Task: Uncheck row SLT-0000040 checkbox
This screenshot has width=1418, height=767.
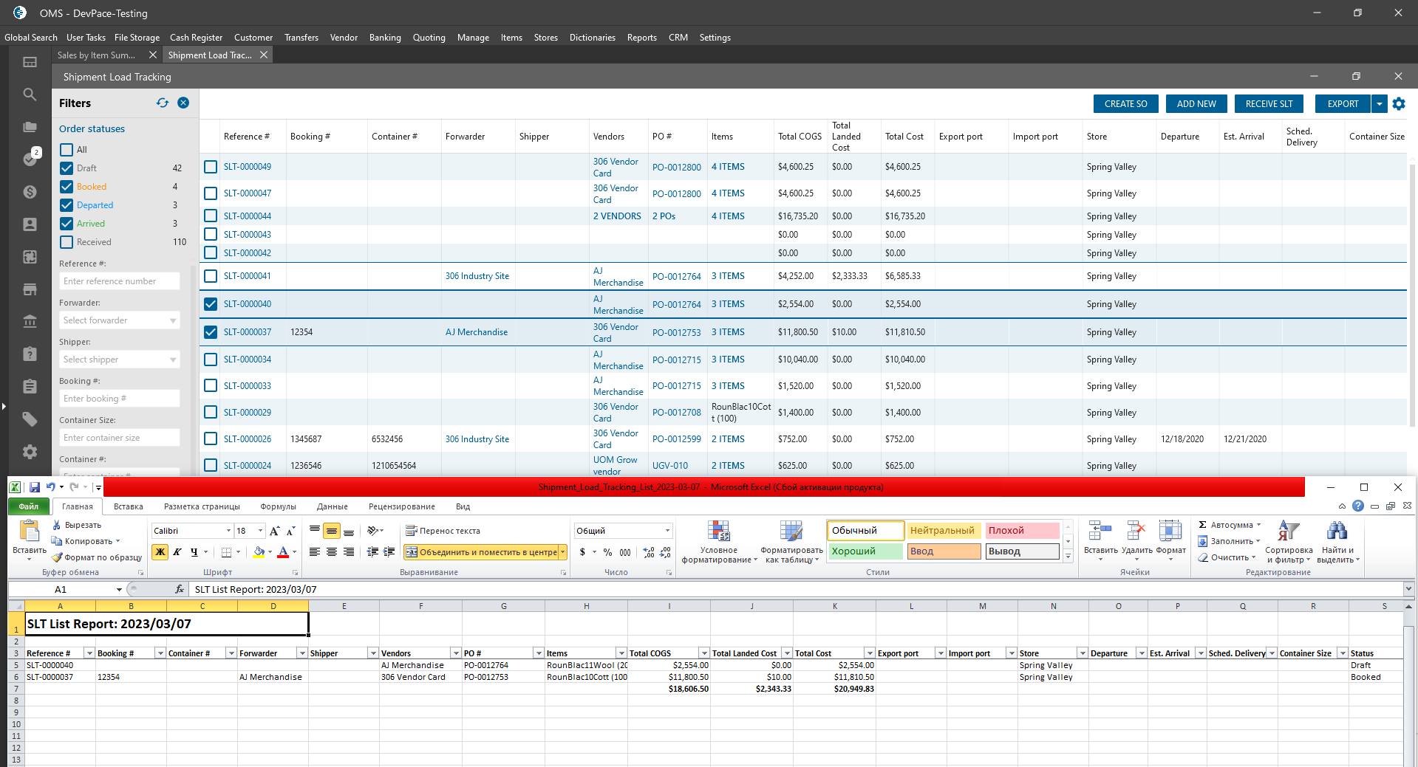Action: tap(211, 304)
